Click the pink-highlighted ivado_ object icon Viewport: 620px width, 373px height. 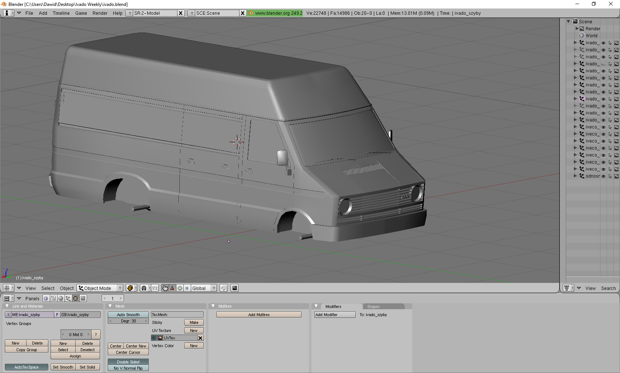582,99
